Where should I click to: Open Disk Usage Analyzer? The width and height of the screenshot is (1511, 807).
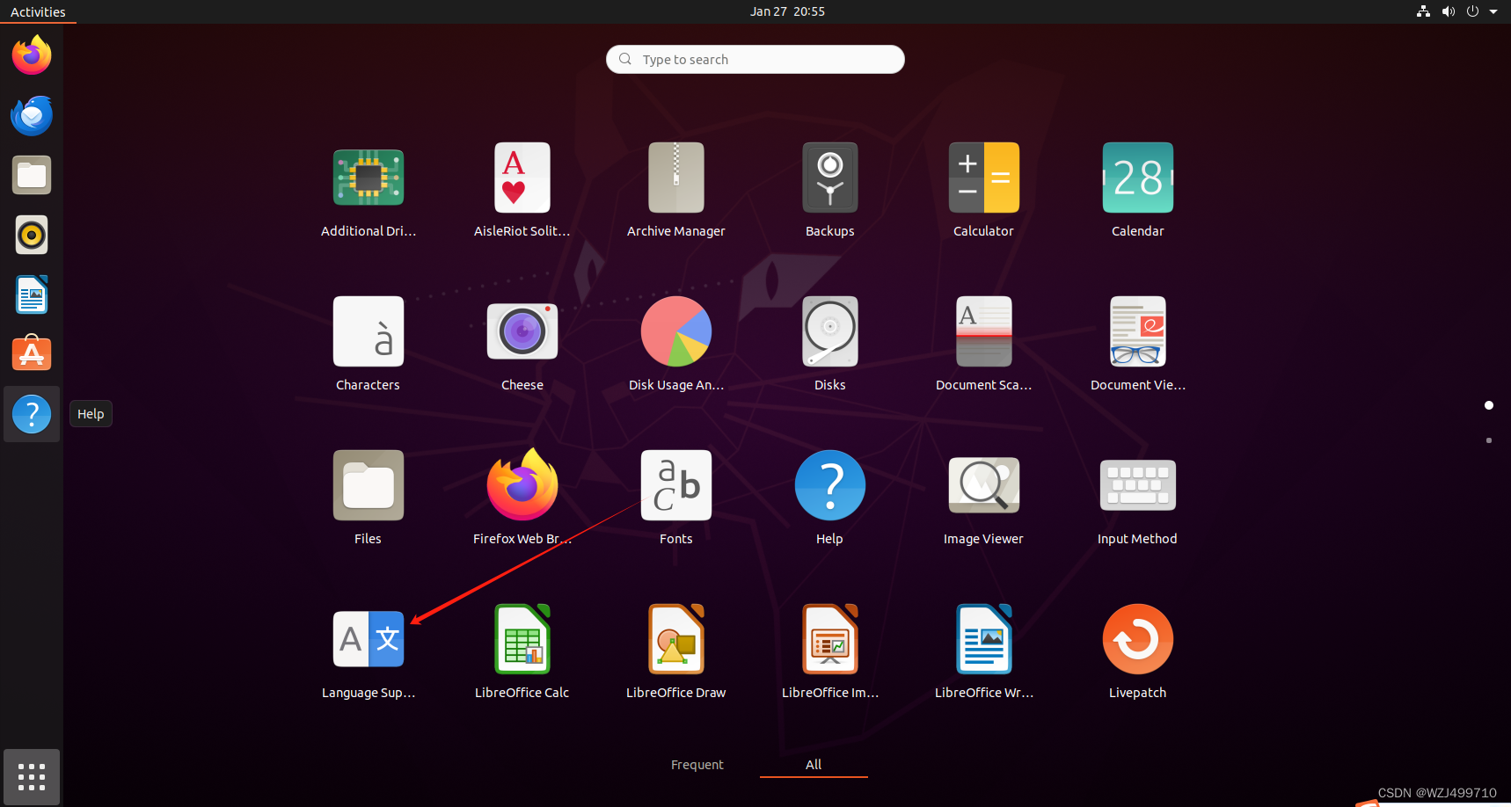[x=676, y=332]
